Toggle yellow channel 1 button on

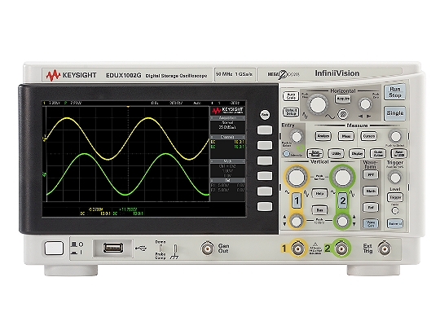297,200
